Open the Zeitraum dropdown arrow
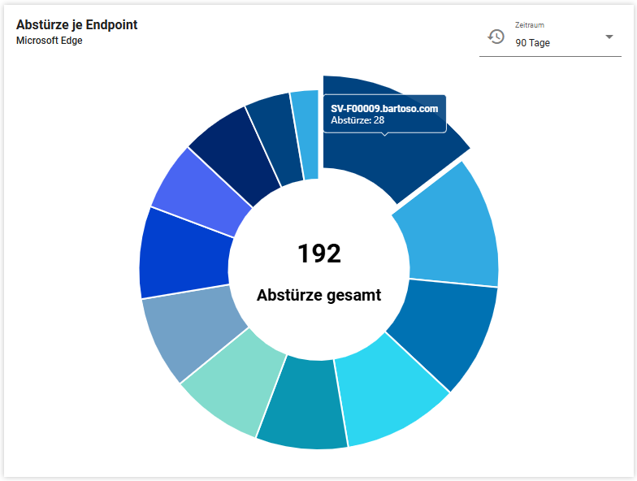 609,37
